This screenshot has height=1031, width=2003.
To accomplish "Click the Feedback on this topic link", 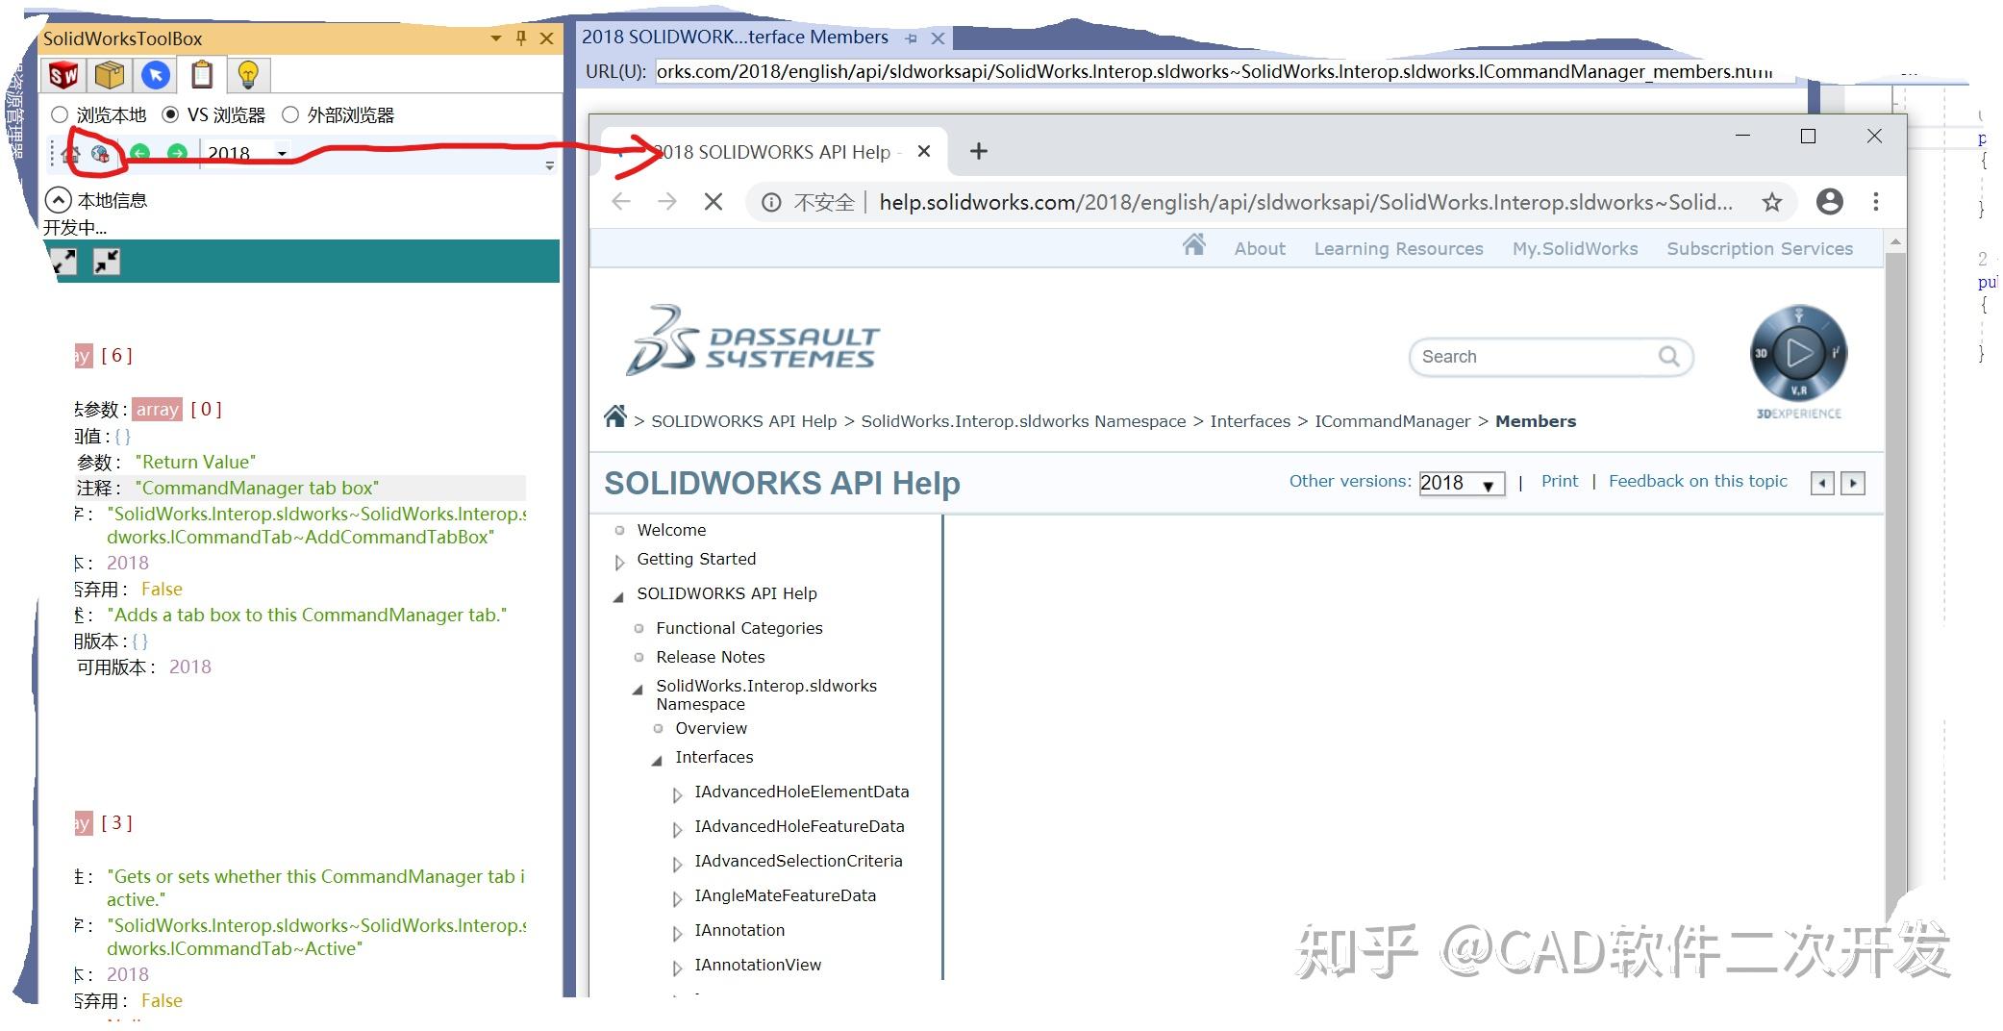I will click(x=1697, y=481).
